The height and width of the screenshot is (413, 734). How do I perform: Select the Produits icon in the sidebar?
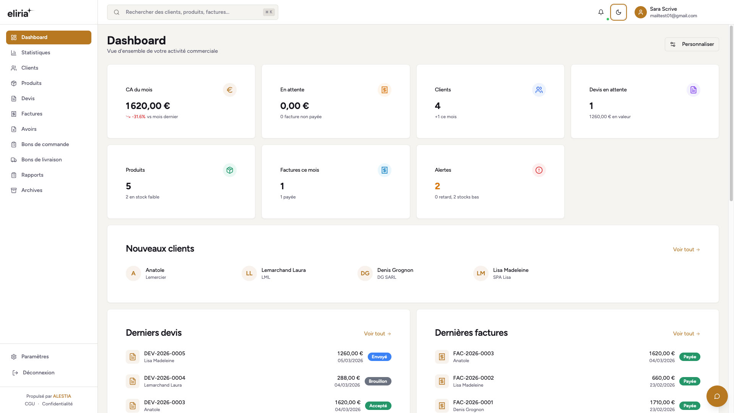click(x=14, y=83)
